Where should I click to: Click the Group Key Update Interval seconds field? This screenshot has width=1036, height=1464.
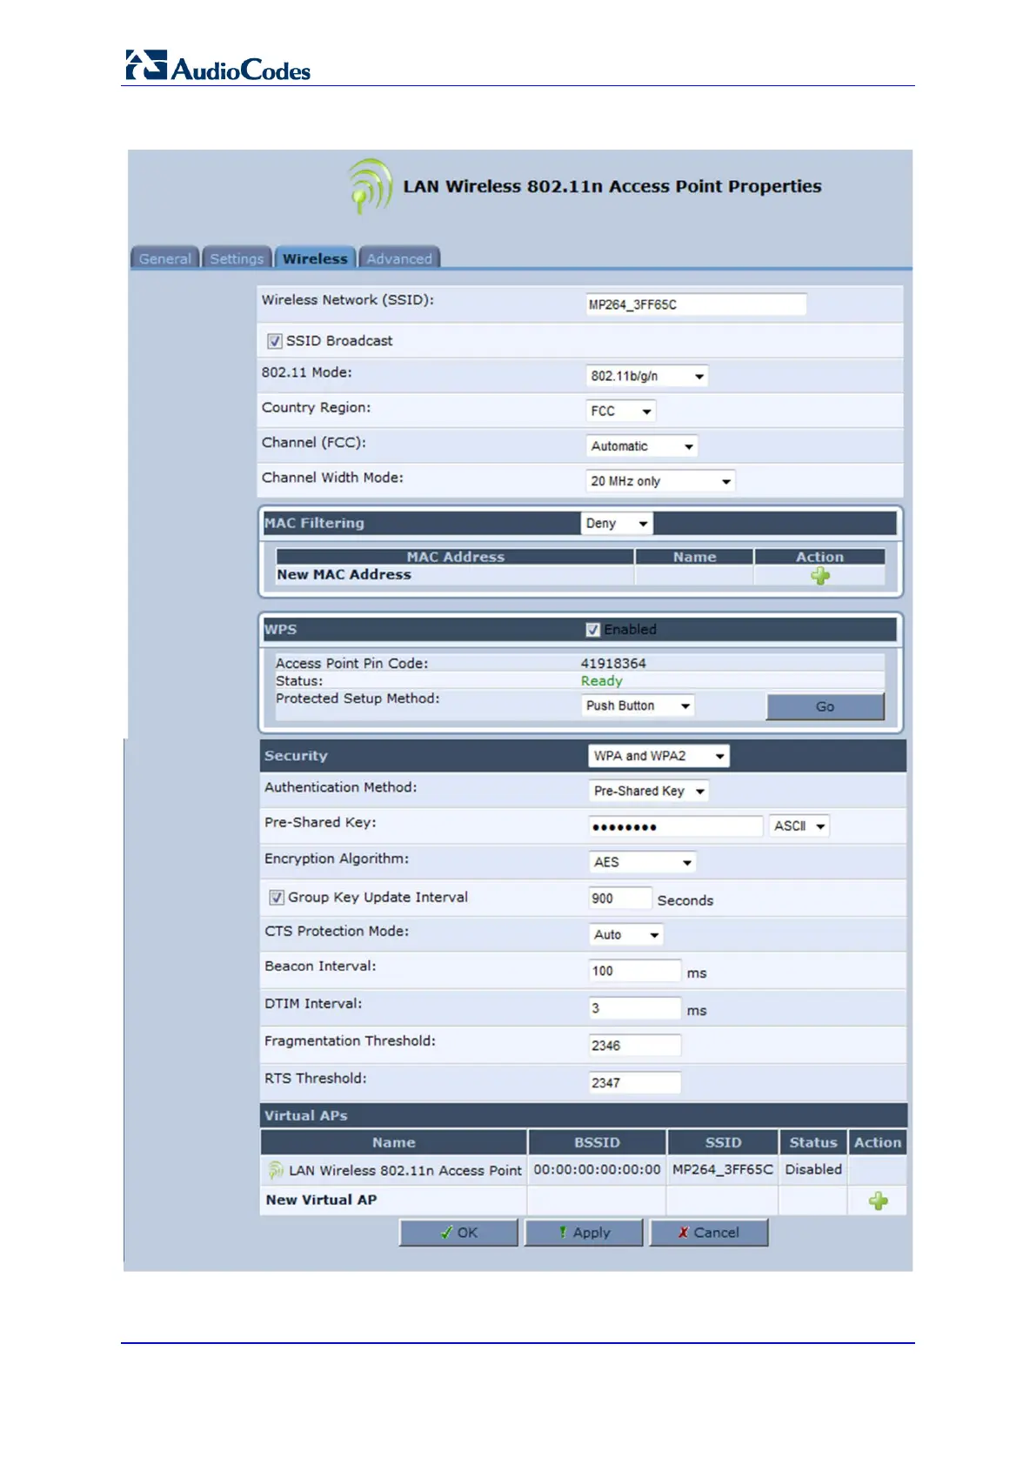click(620, 899)
